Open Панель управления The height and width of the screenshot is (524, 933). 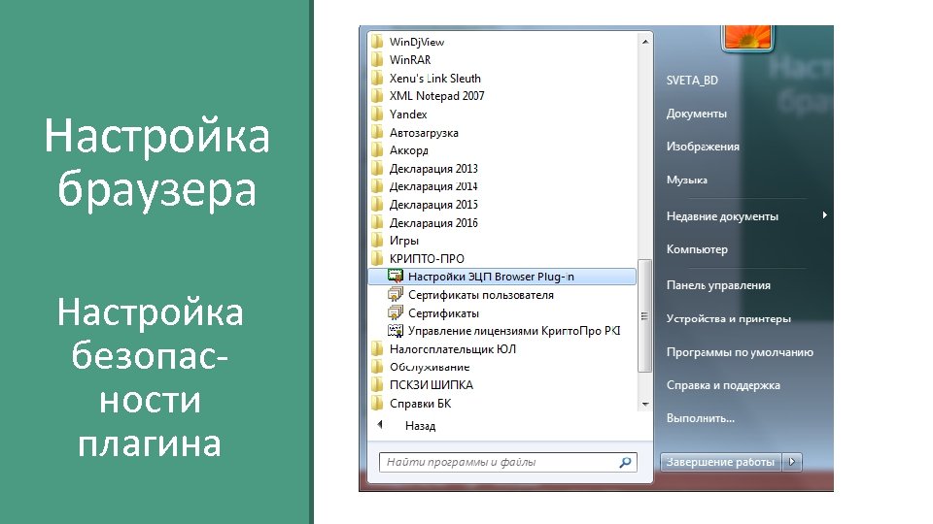click(x=718, y=285)
